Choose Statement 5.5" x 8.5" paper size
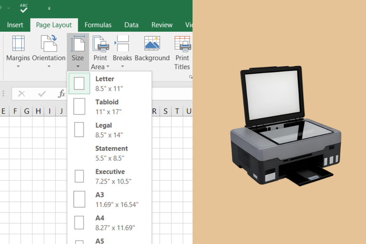The height and width of the screenshot is (244, 366). click(109, 153)
